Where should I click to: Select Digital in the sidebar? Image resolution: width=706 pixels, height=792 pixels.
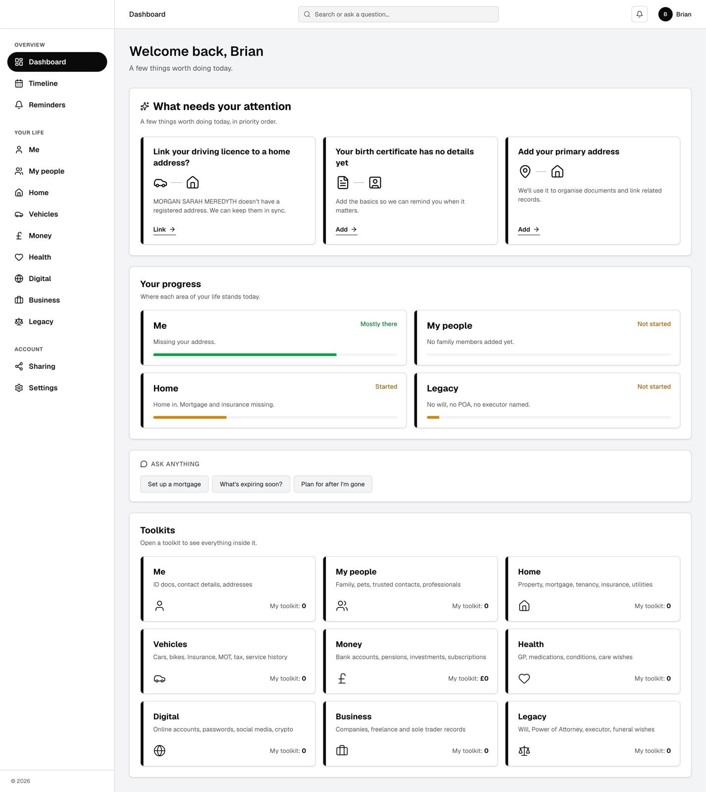57,279
